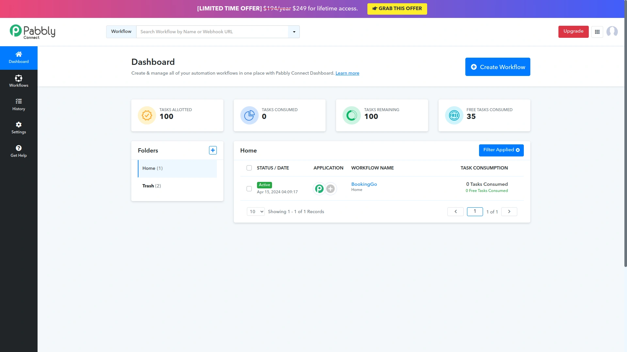Open Settings from the sidebar
This screenshot has height=352, width=627.
[19, 127]
